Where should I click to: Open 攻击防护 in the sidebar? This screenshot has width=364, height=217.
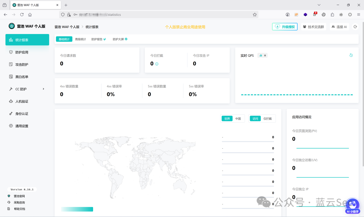[27, 64]
